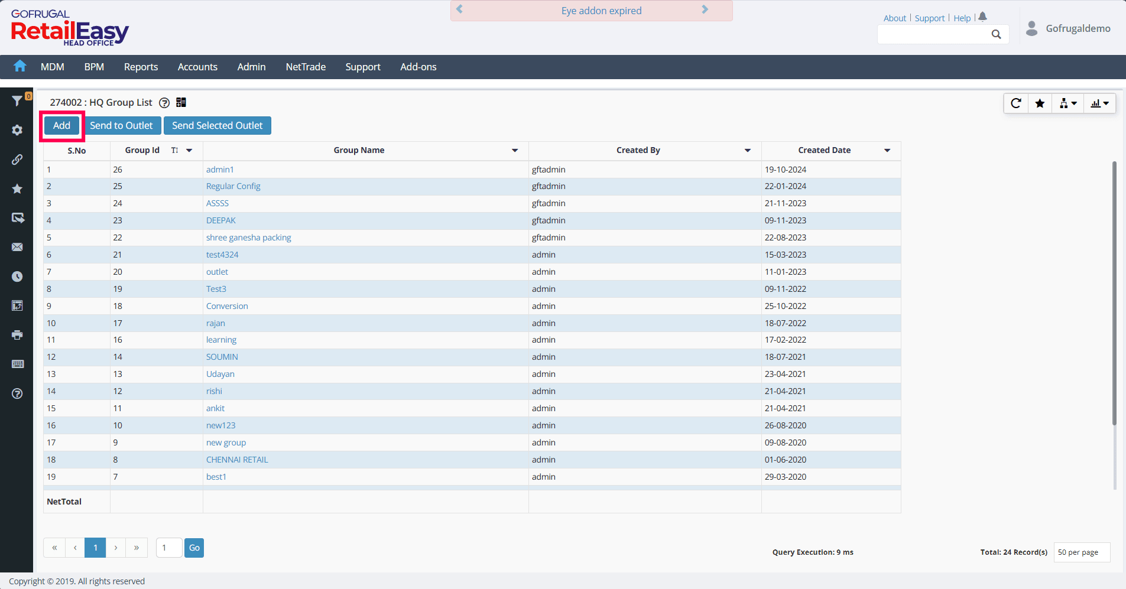Open Created Date column filter arrow
The height and width of the screenshot is (589, 1126).
[887, 150]
